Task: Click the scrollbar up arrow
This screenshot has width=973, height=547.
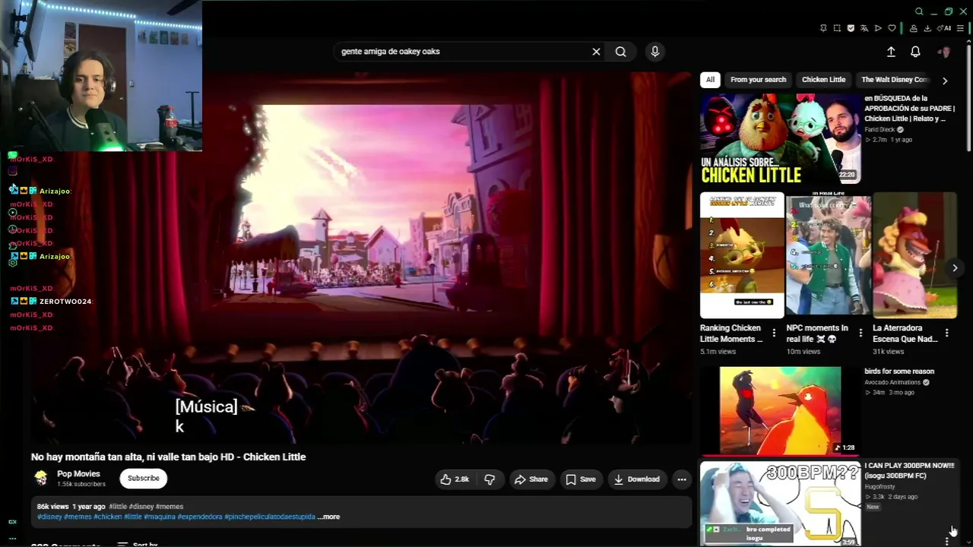Action: point(968,40)
